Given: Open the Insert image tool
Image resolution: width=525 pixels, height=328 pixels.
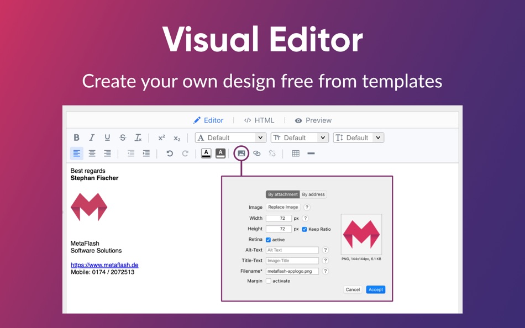Looking at the screenshot, I should pos(242,154).
